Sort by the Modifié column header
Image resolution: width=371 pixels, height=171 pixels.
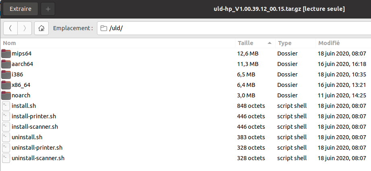point(329,43)
